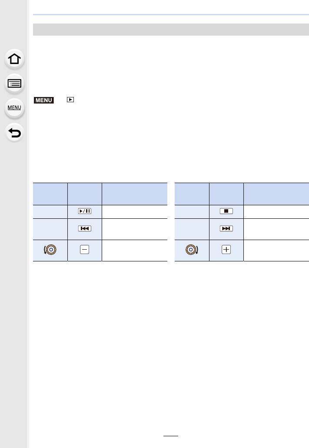Click the plus volume-up icon
309x448 pixels.
tap(226, 250)
